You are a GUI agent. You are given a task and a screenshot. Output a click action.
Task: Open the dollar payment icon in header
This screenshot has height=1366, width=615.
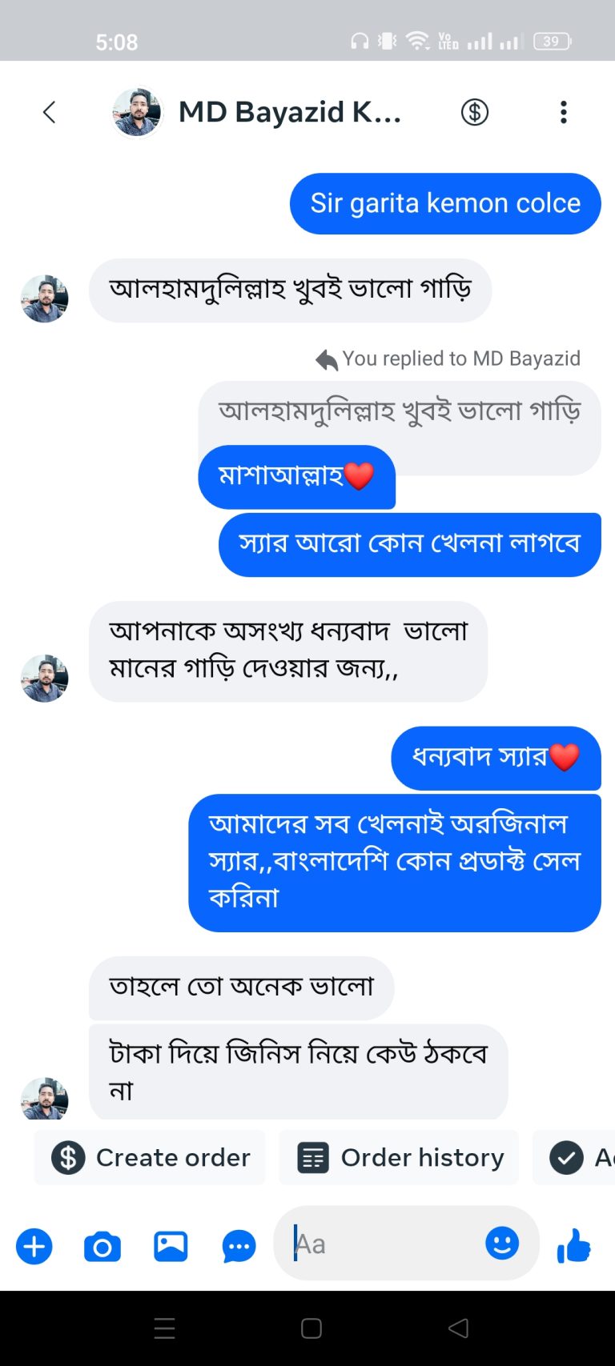click(474, 112)
